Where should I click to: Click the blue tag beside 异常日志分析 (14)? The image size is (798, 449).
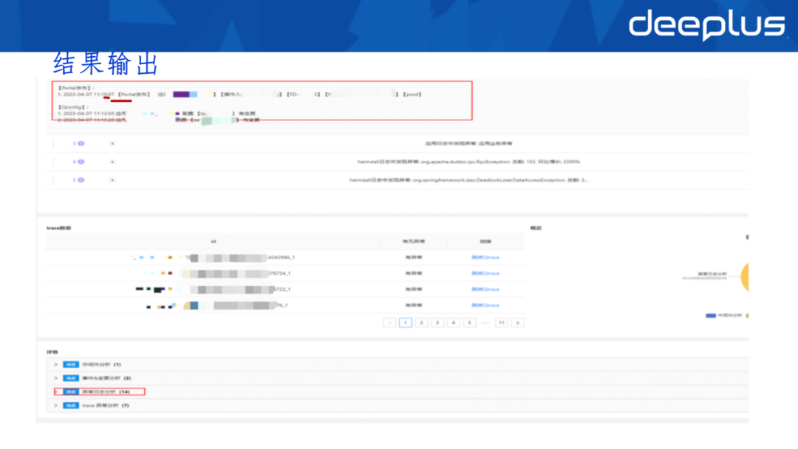coord(71,391)
